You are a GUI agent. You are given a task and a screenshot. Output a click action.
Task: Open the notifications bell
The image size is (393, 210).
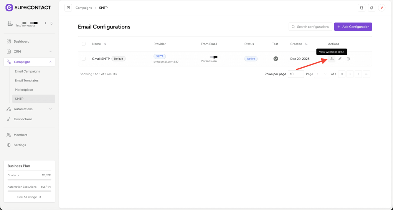pos(372,8)
